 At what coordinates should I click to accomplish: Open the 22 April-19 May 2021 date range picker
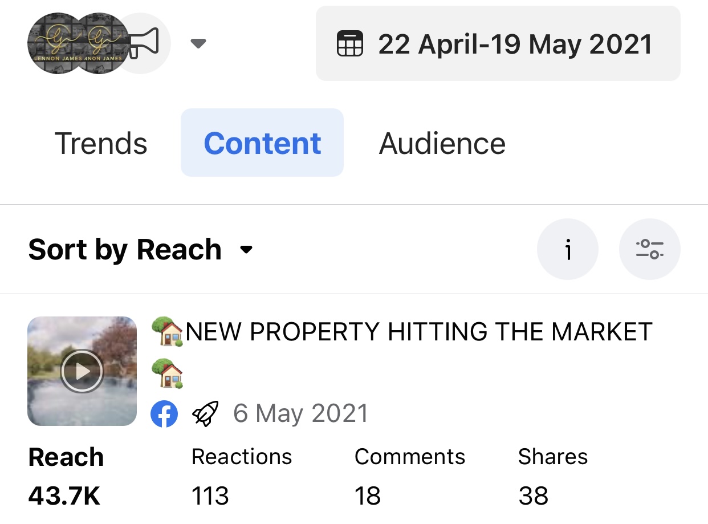pyautogui.click(x=514, y=44)
